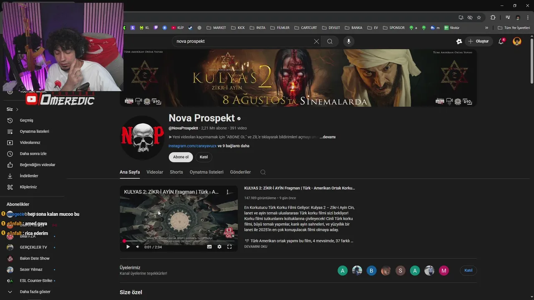Click Oluştur create button

pos(479,41)
